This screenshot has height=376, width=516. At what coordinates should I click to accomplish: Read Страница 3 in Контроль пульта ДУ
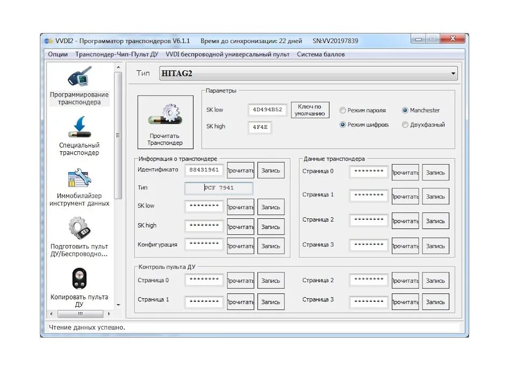pyautogui.click(x=405, y=302)
